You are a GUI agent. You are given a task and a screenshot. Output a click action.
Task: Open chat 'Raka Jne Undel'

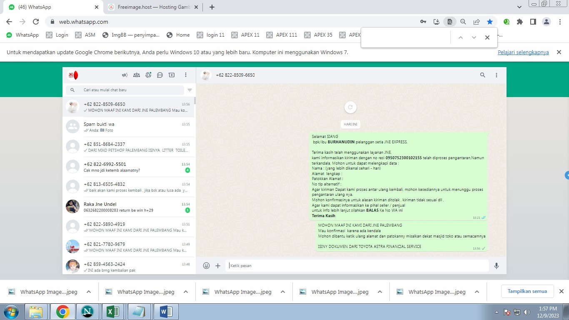click(x=128, y=207)
